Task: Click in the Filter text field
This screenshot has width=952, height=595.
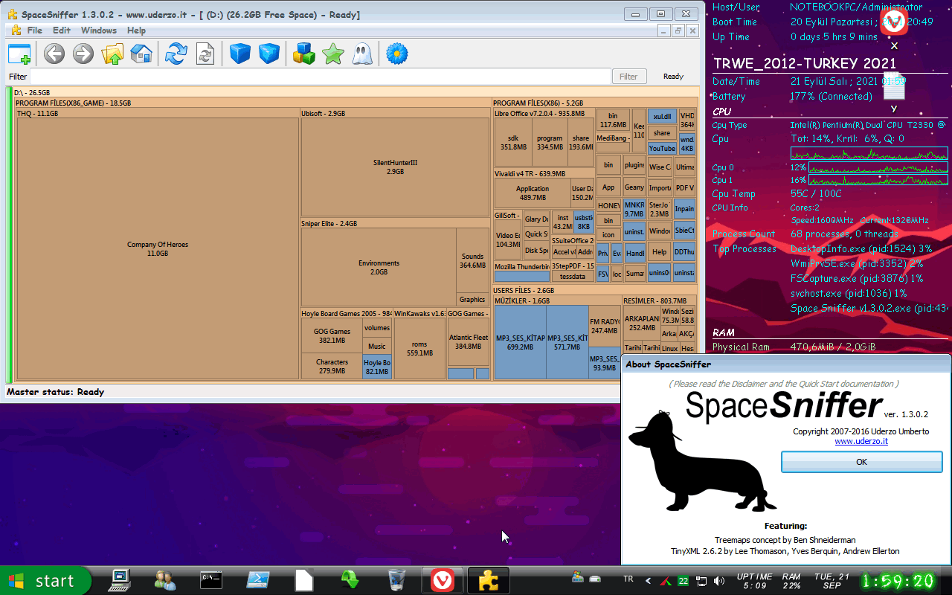Action: click(x=320, y=77)
